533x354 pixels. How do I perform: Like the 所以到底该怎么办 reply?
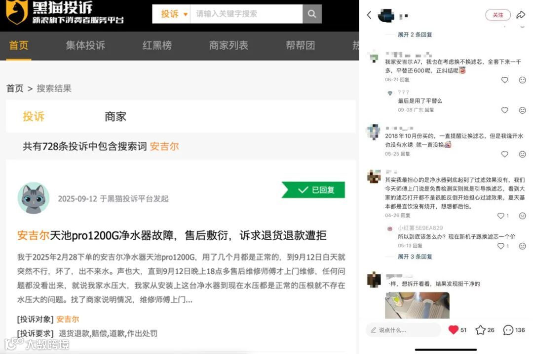pos(501,246)
